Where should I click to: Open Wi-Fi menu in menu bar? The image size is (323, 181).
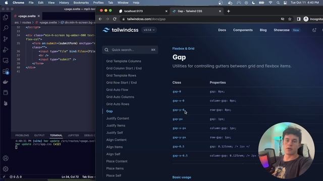pos(271,3)
